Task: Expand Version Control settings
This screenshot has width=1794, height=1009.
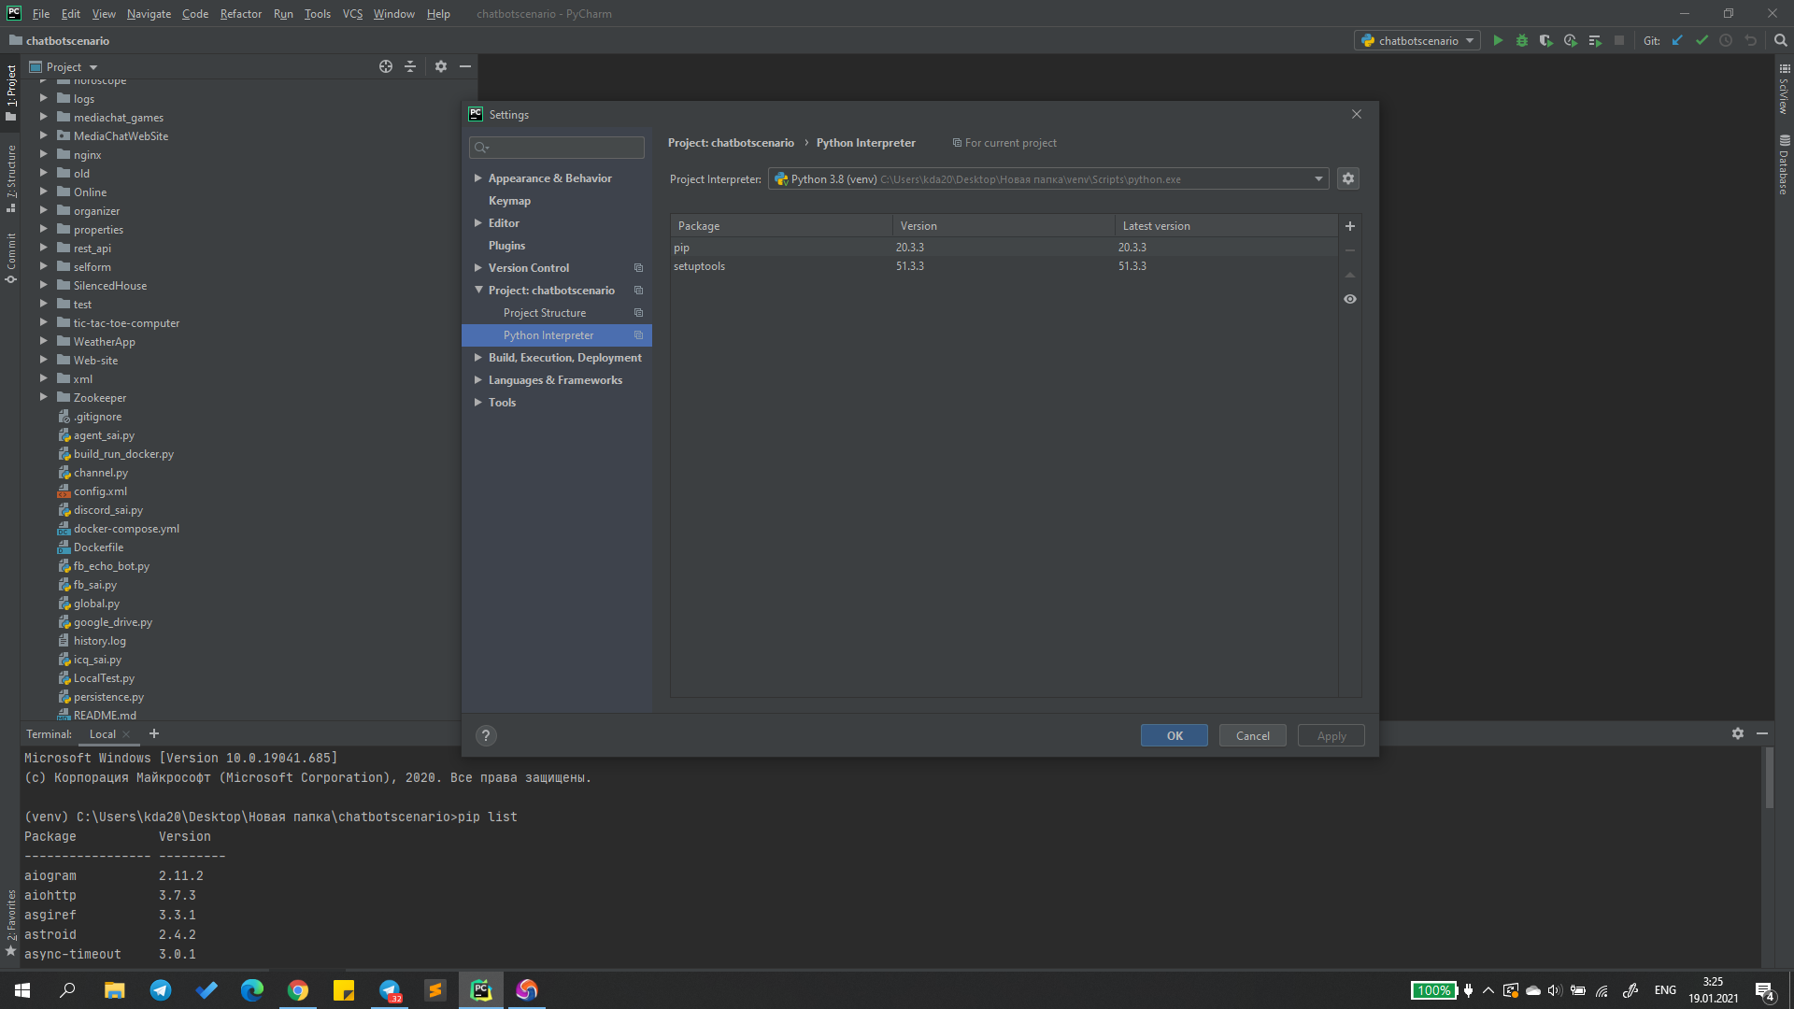Action: click(x=478, y=267)
